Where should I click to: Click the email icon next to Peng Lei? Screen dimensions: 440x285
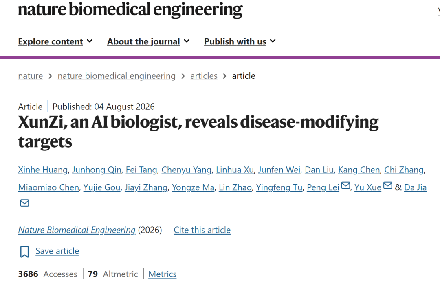346,185
